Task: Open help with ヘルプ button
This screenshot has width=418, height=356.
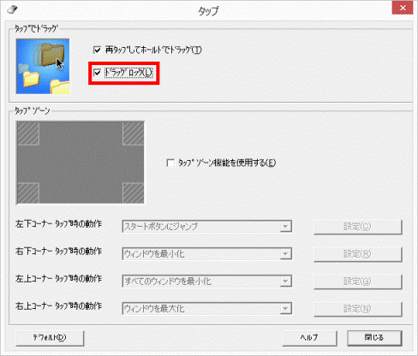Action: [309, 338]
